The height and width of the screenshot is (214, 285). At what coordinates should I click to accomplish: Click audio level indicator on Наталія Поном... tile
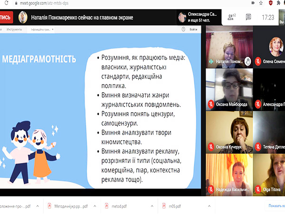tap(211, 61)
